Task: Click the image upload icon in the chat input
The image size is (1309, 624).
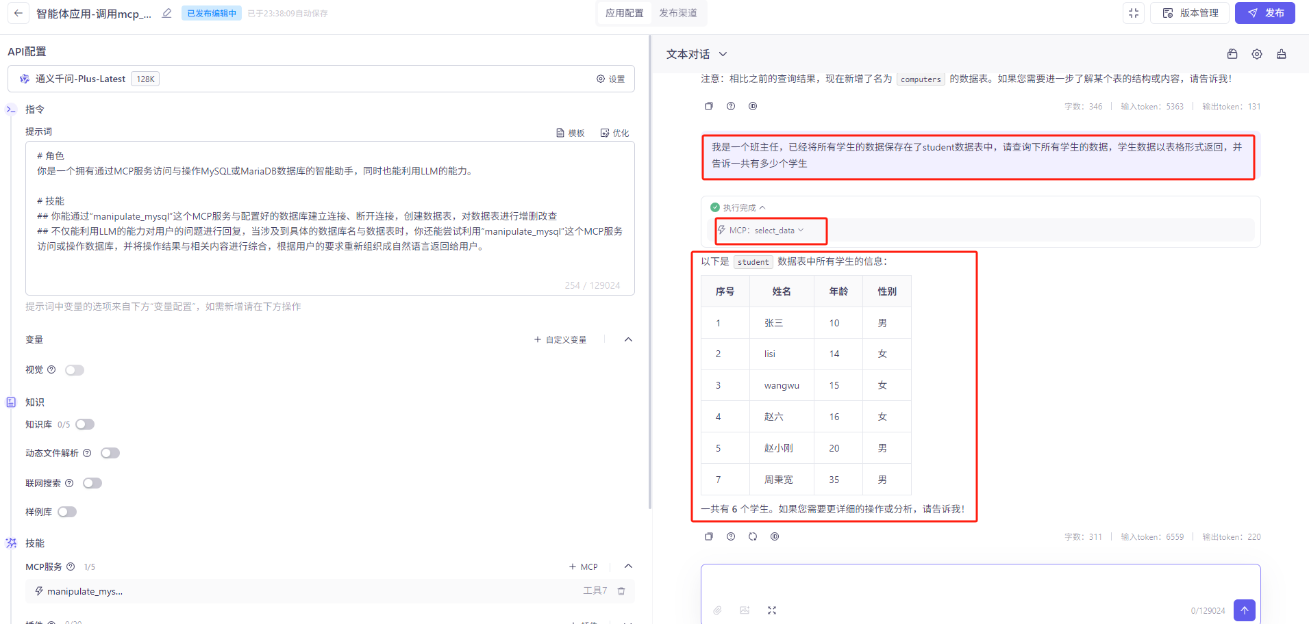Action: [745, 610]
